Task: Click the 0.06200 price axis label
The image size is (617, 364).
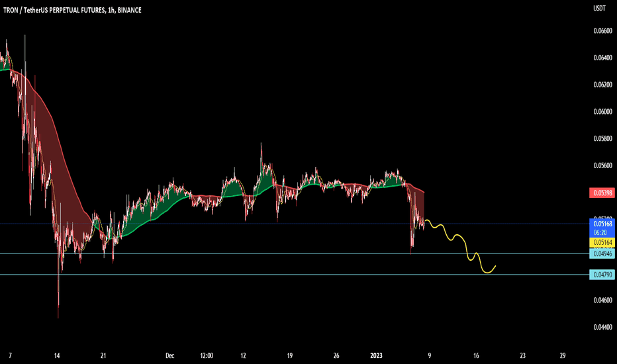Action: (603, 85)
